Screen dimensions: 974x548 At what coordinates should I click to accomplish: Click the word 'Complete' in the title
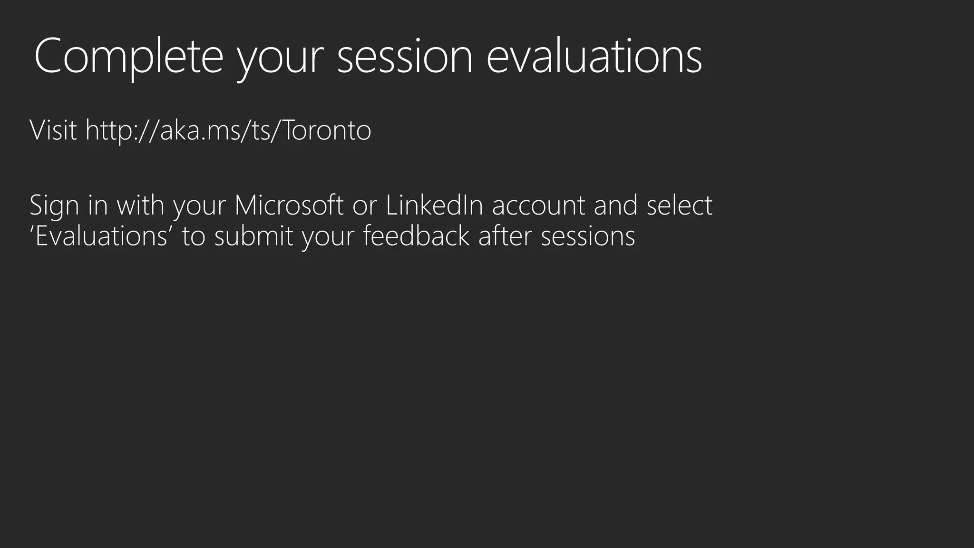129,57
